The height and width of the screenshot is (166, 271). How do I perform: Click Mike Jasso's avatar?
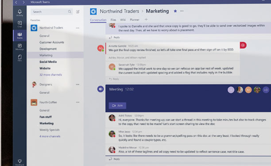[x=112, y=134]
